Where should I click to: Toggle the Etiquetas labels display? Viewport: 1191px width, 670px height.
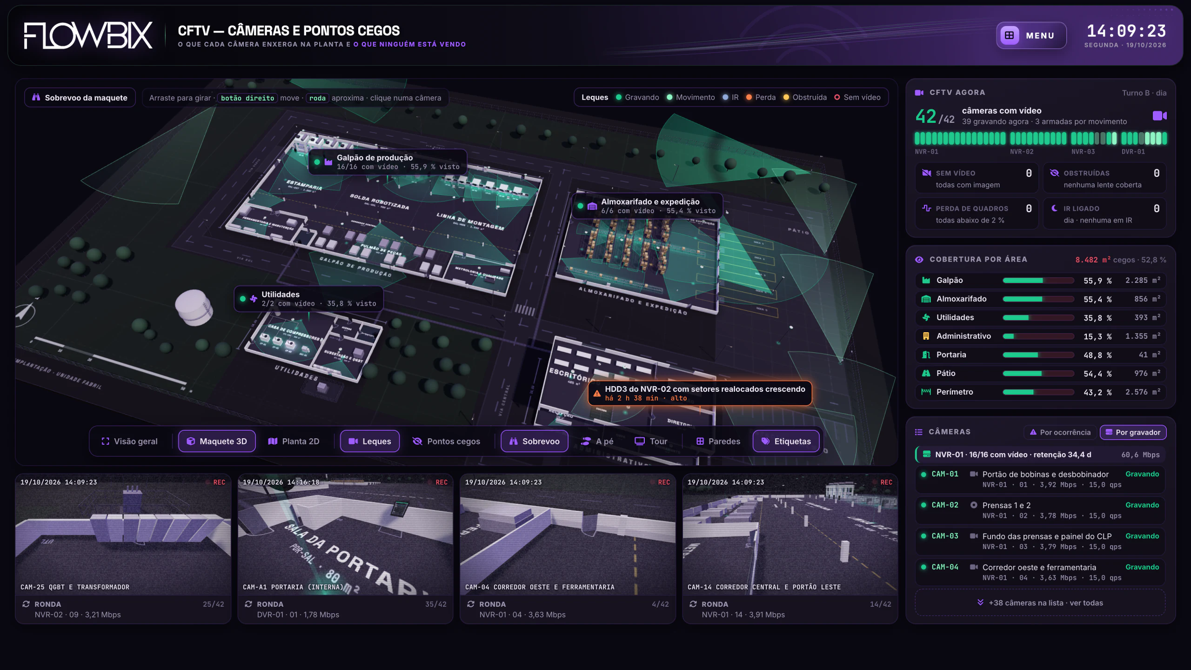[786, 441]
